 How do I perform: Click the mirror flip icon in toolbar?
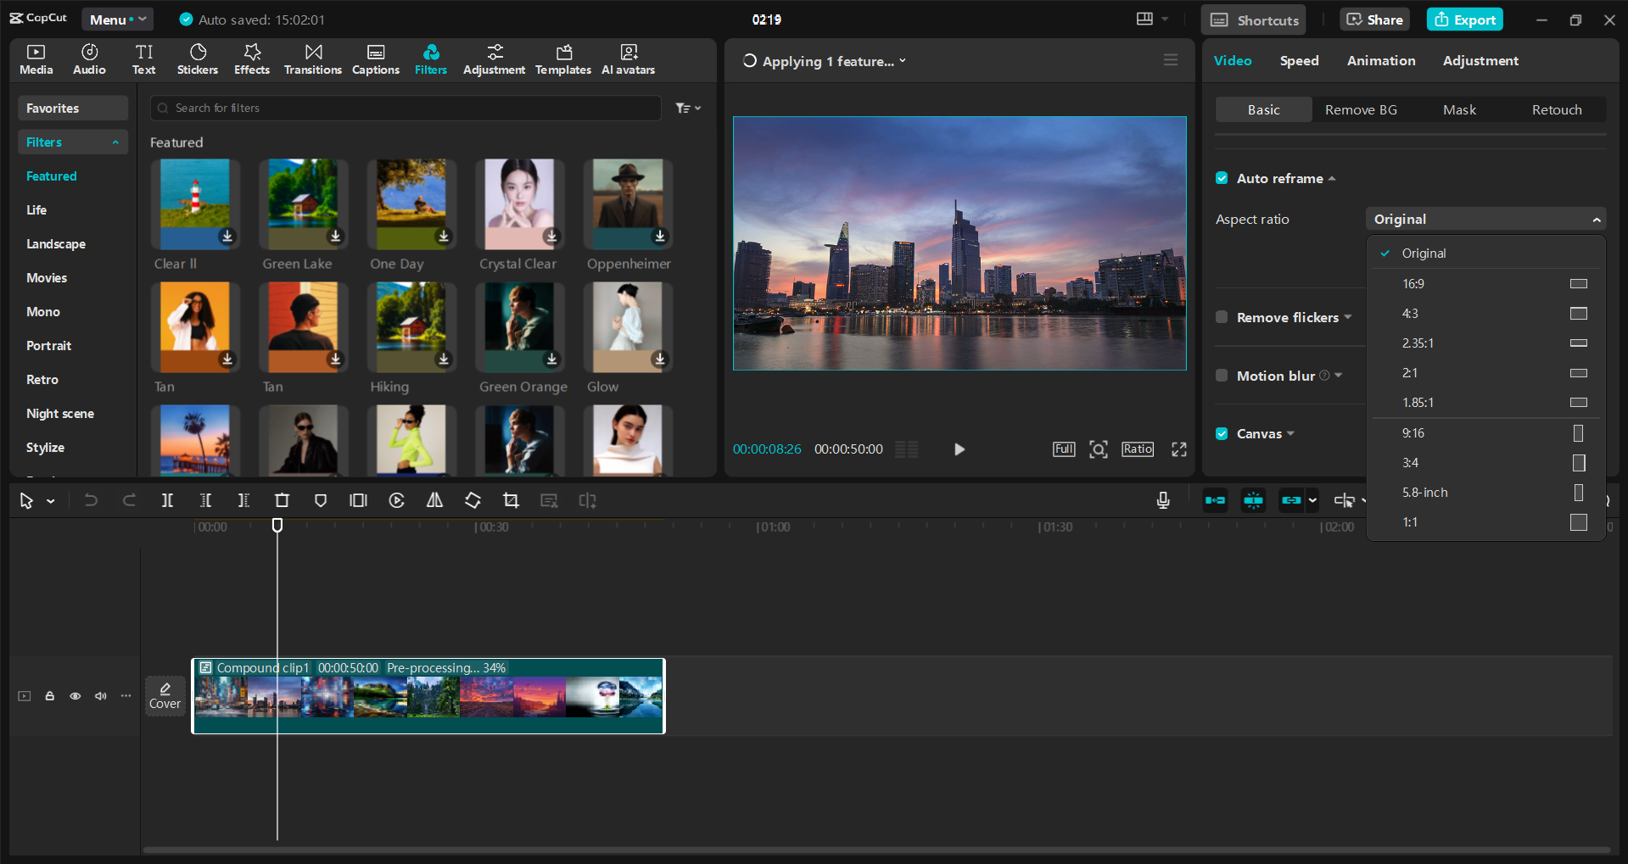(x=434, y=501)
